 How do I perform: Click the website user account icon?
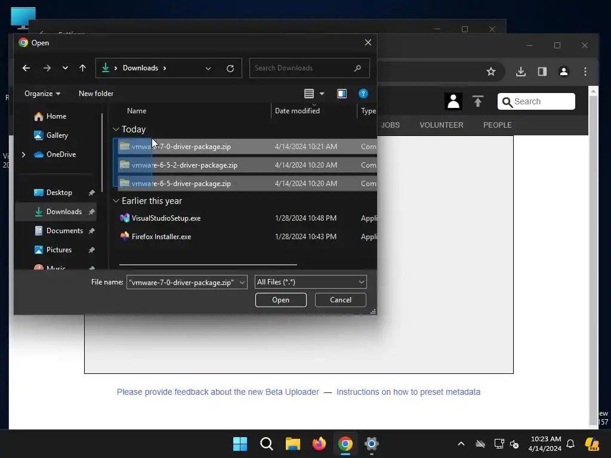453,101
